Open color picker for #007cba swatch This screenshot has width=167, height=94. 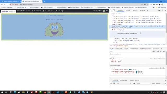(129, 70)
